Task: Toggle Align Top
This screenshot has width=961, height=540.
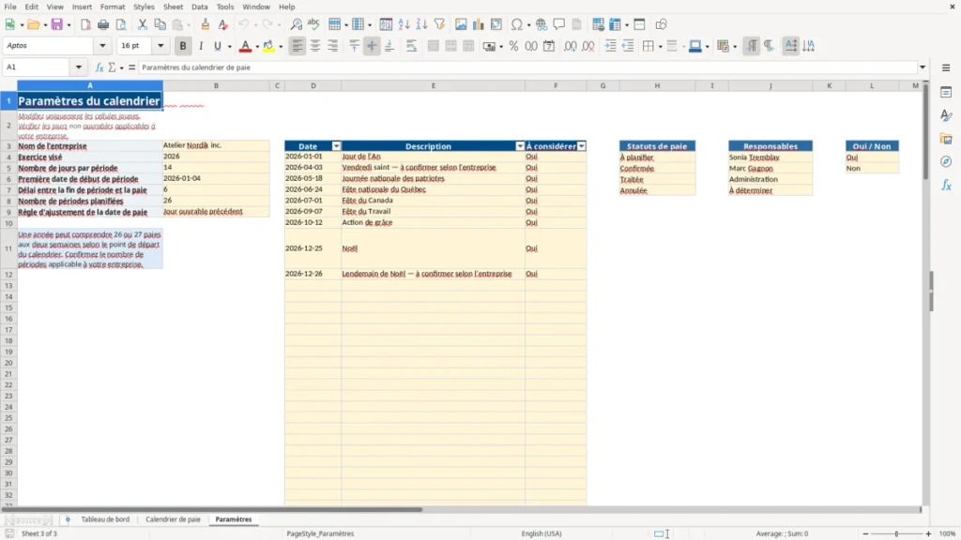Action: click(354, 46)
